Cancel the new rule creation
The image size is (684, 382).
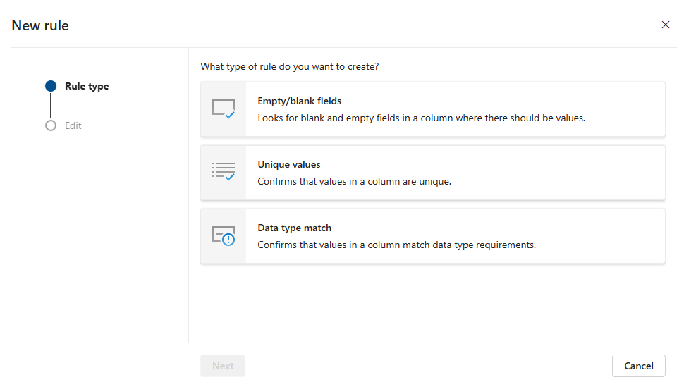click(638, 366)
